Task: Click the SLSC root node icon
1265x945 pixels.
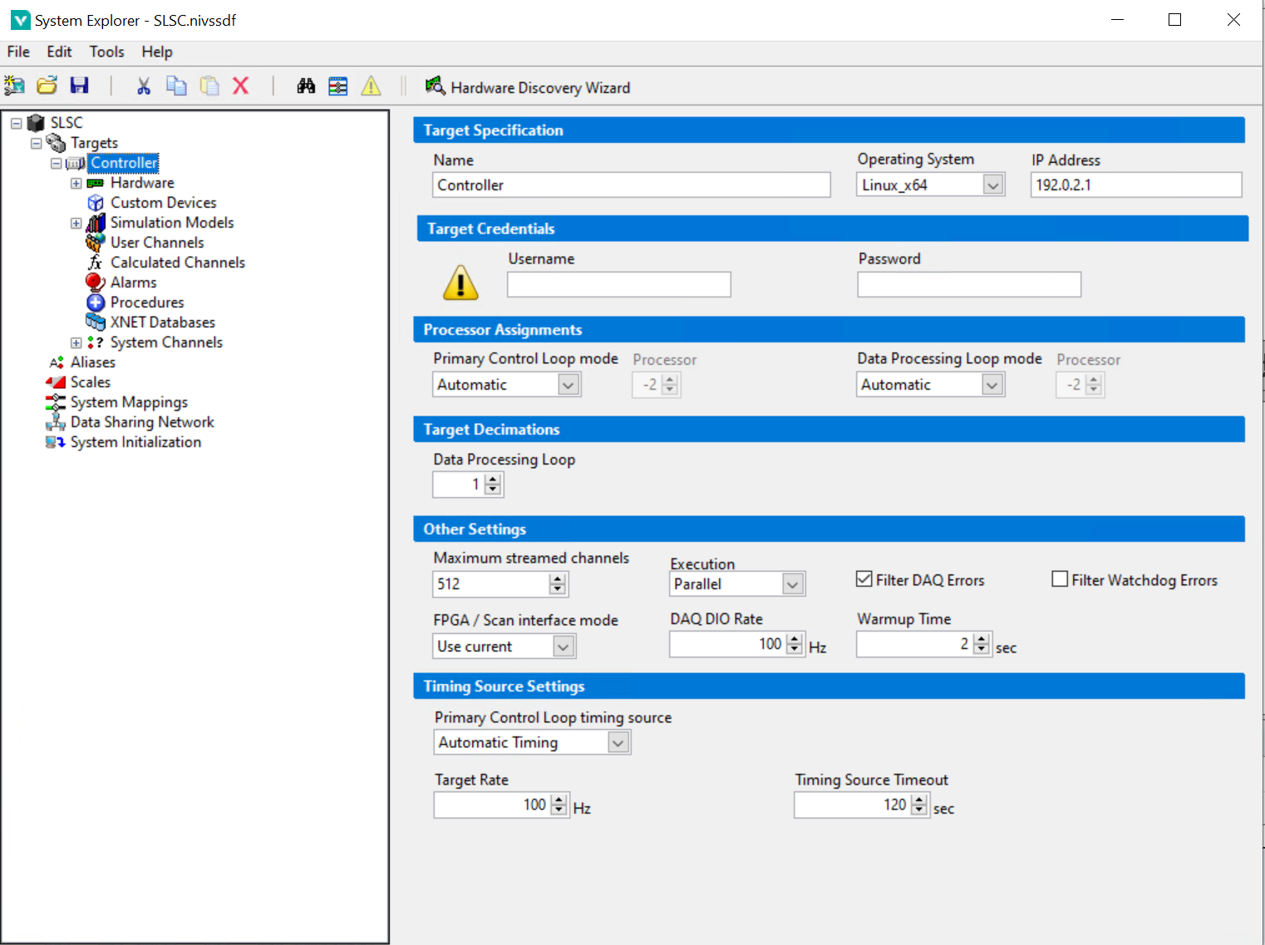Action: (x=36, y=123)
